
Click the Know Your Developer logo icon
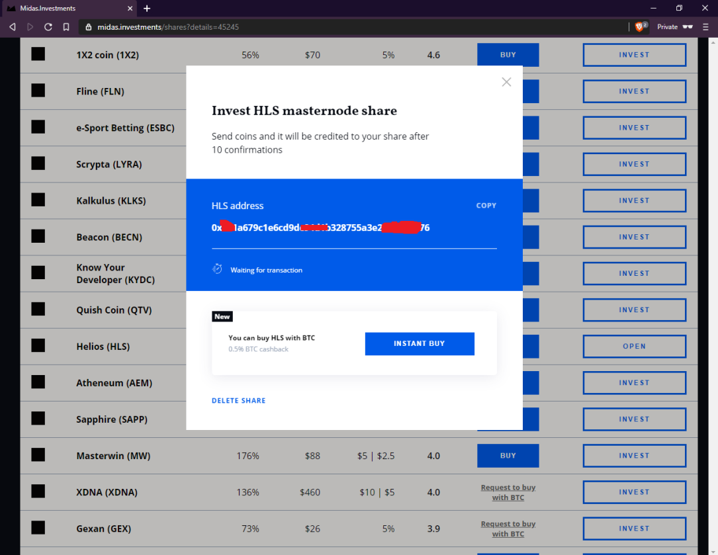point(38,273)
